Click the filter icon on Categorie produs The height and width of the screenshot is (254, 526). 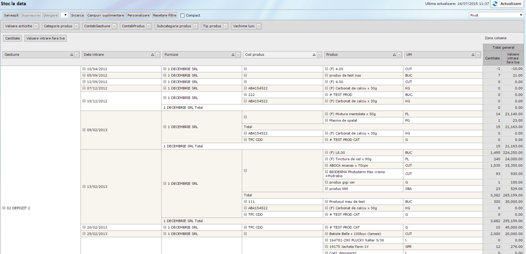coord(76,26)
